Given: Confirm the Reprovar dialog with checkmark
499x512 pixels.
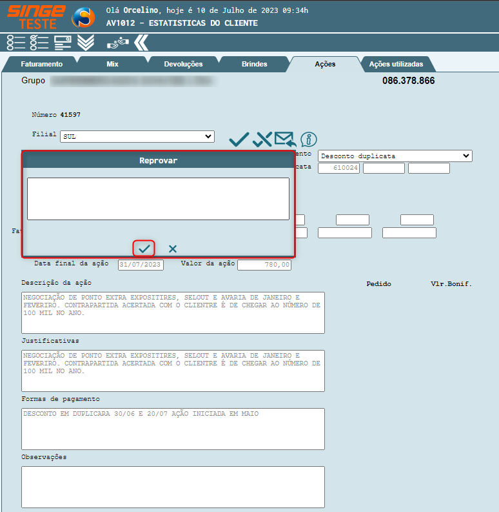Looking at the screenshot, I should 144,249.
